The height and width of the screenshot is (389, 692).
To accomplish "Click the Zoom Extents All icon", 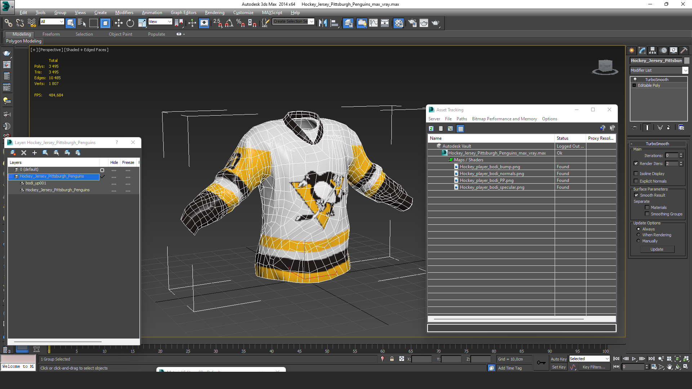I will (686, 359).
